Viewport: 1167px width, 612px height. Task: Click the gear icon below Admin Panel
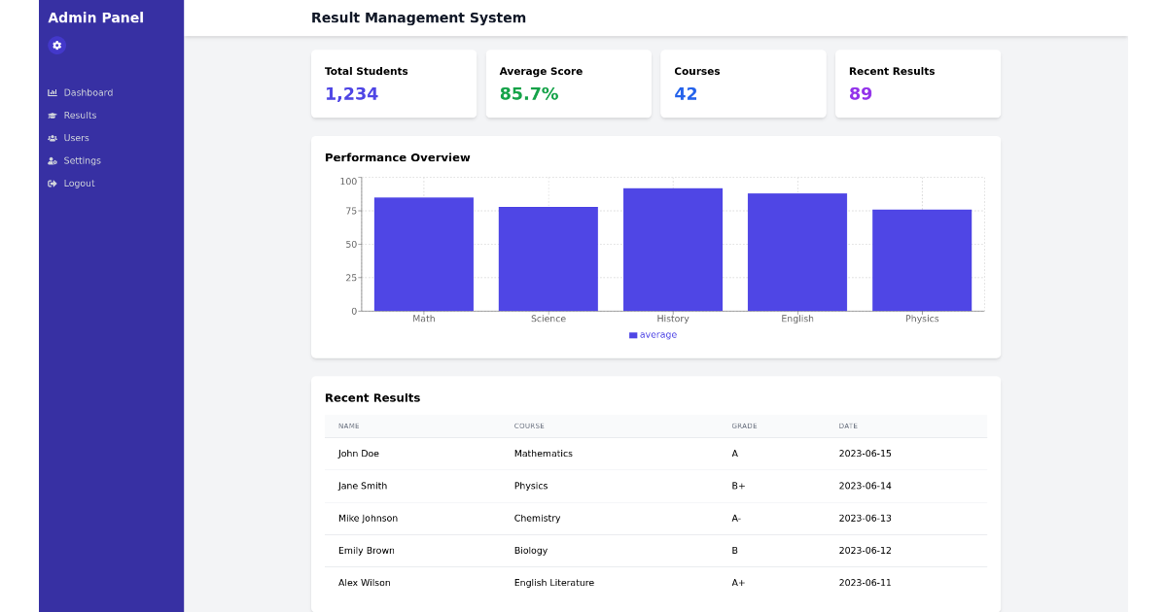tap(56, 45)
